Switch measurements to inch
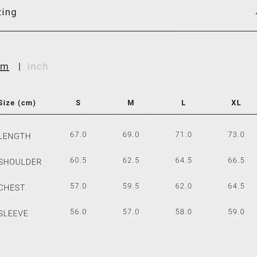The width and height of the screenshot is (257, 257). click(38, 67)
